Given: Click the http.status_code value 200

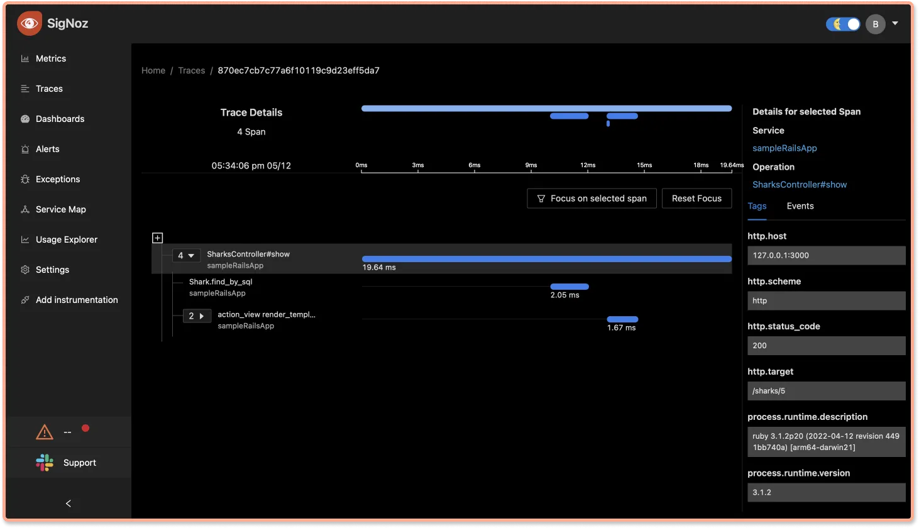Looking at the screenshot, I should click(827, 346).
